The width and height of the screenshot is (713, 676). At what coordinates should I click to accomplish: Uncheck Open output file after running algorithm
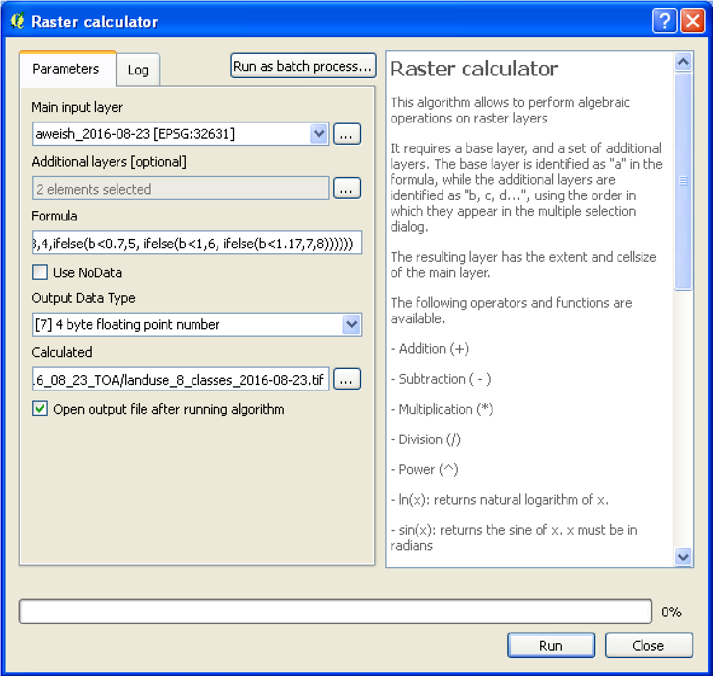coord(40,409)
